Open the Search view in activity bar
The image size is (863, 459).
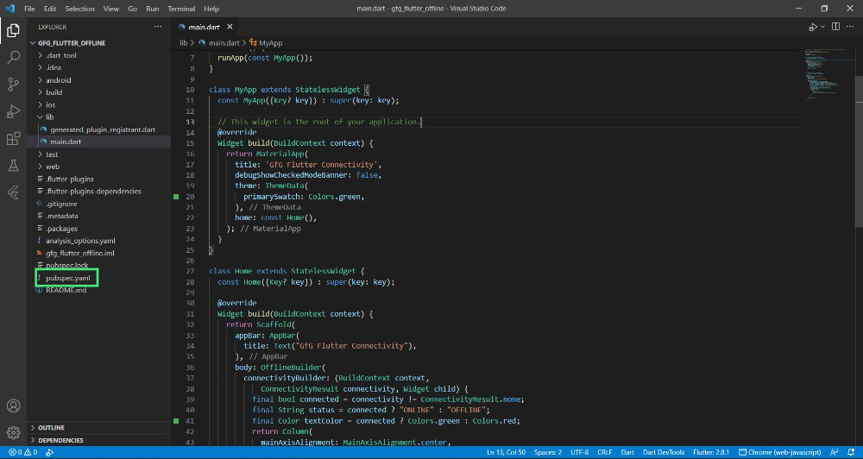[x=13, y=57]
